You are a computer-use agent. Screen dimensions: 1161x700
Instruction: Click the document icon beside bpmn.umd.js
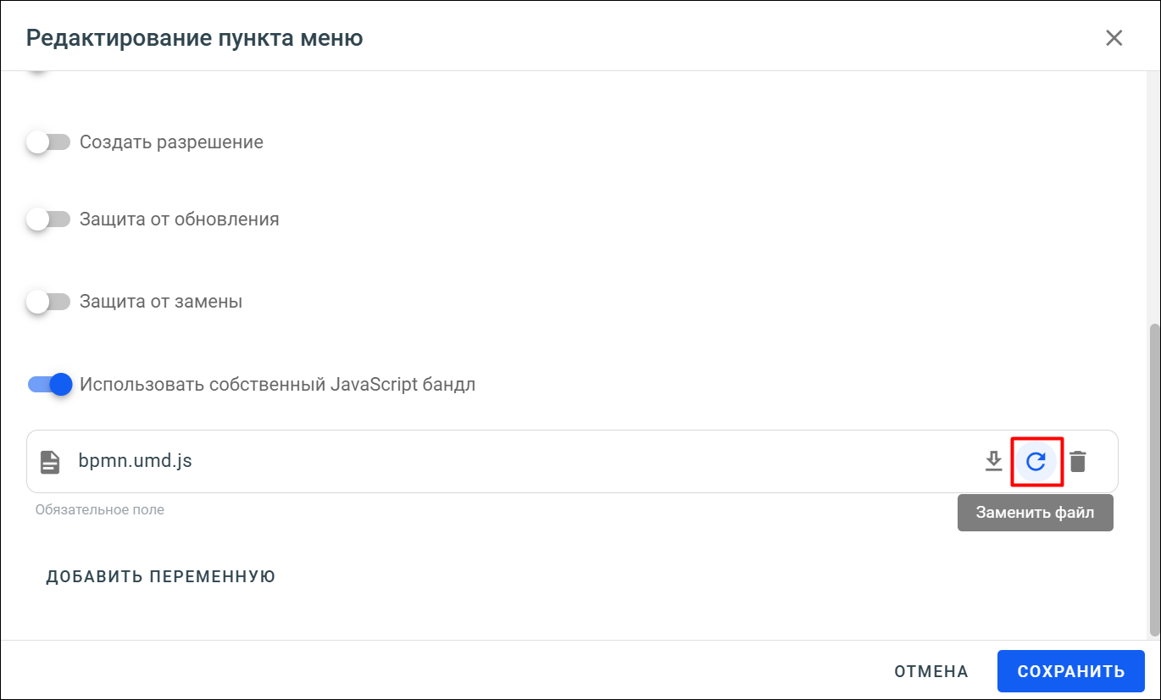[x=50, y=462]
